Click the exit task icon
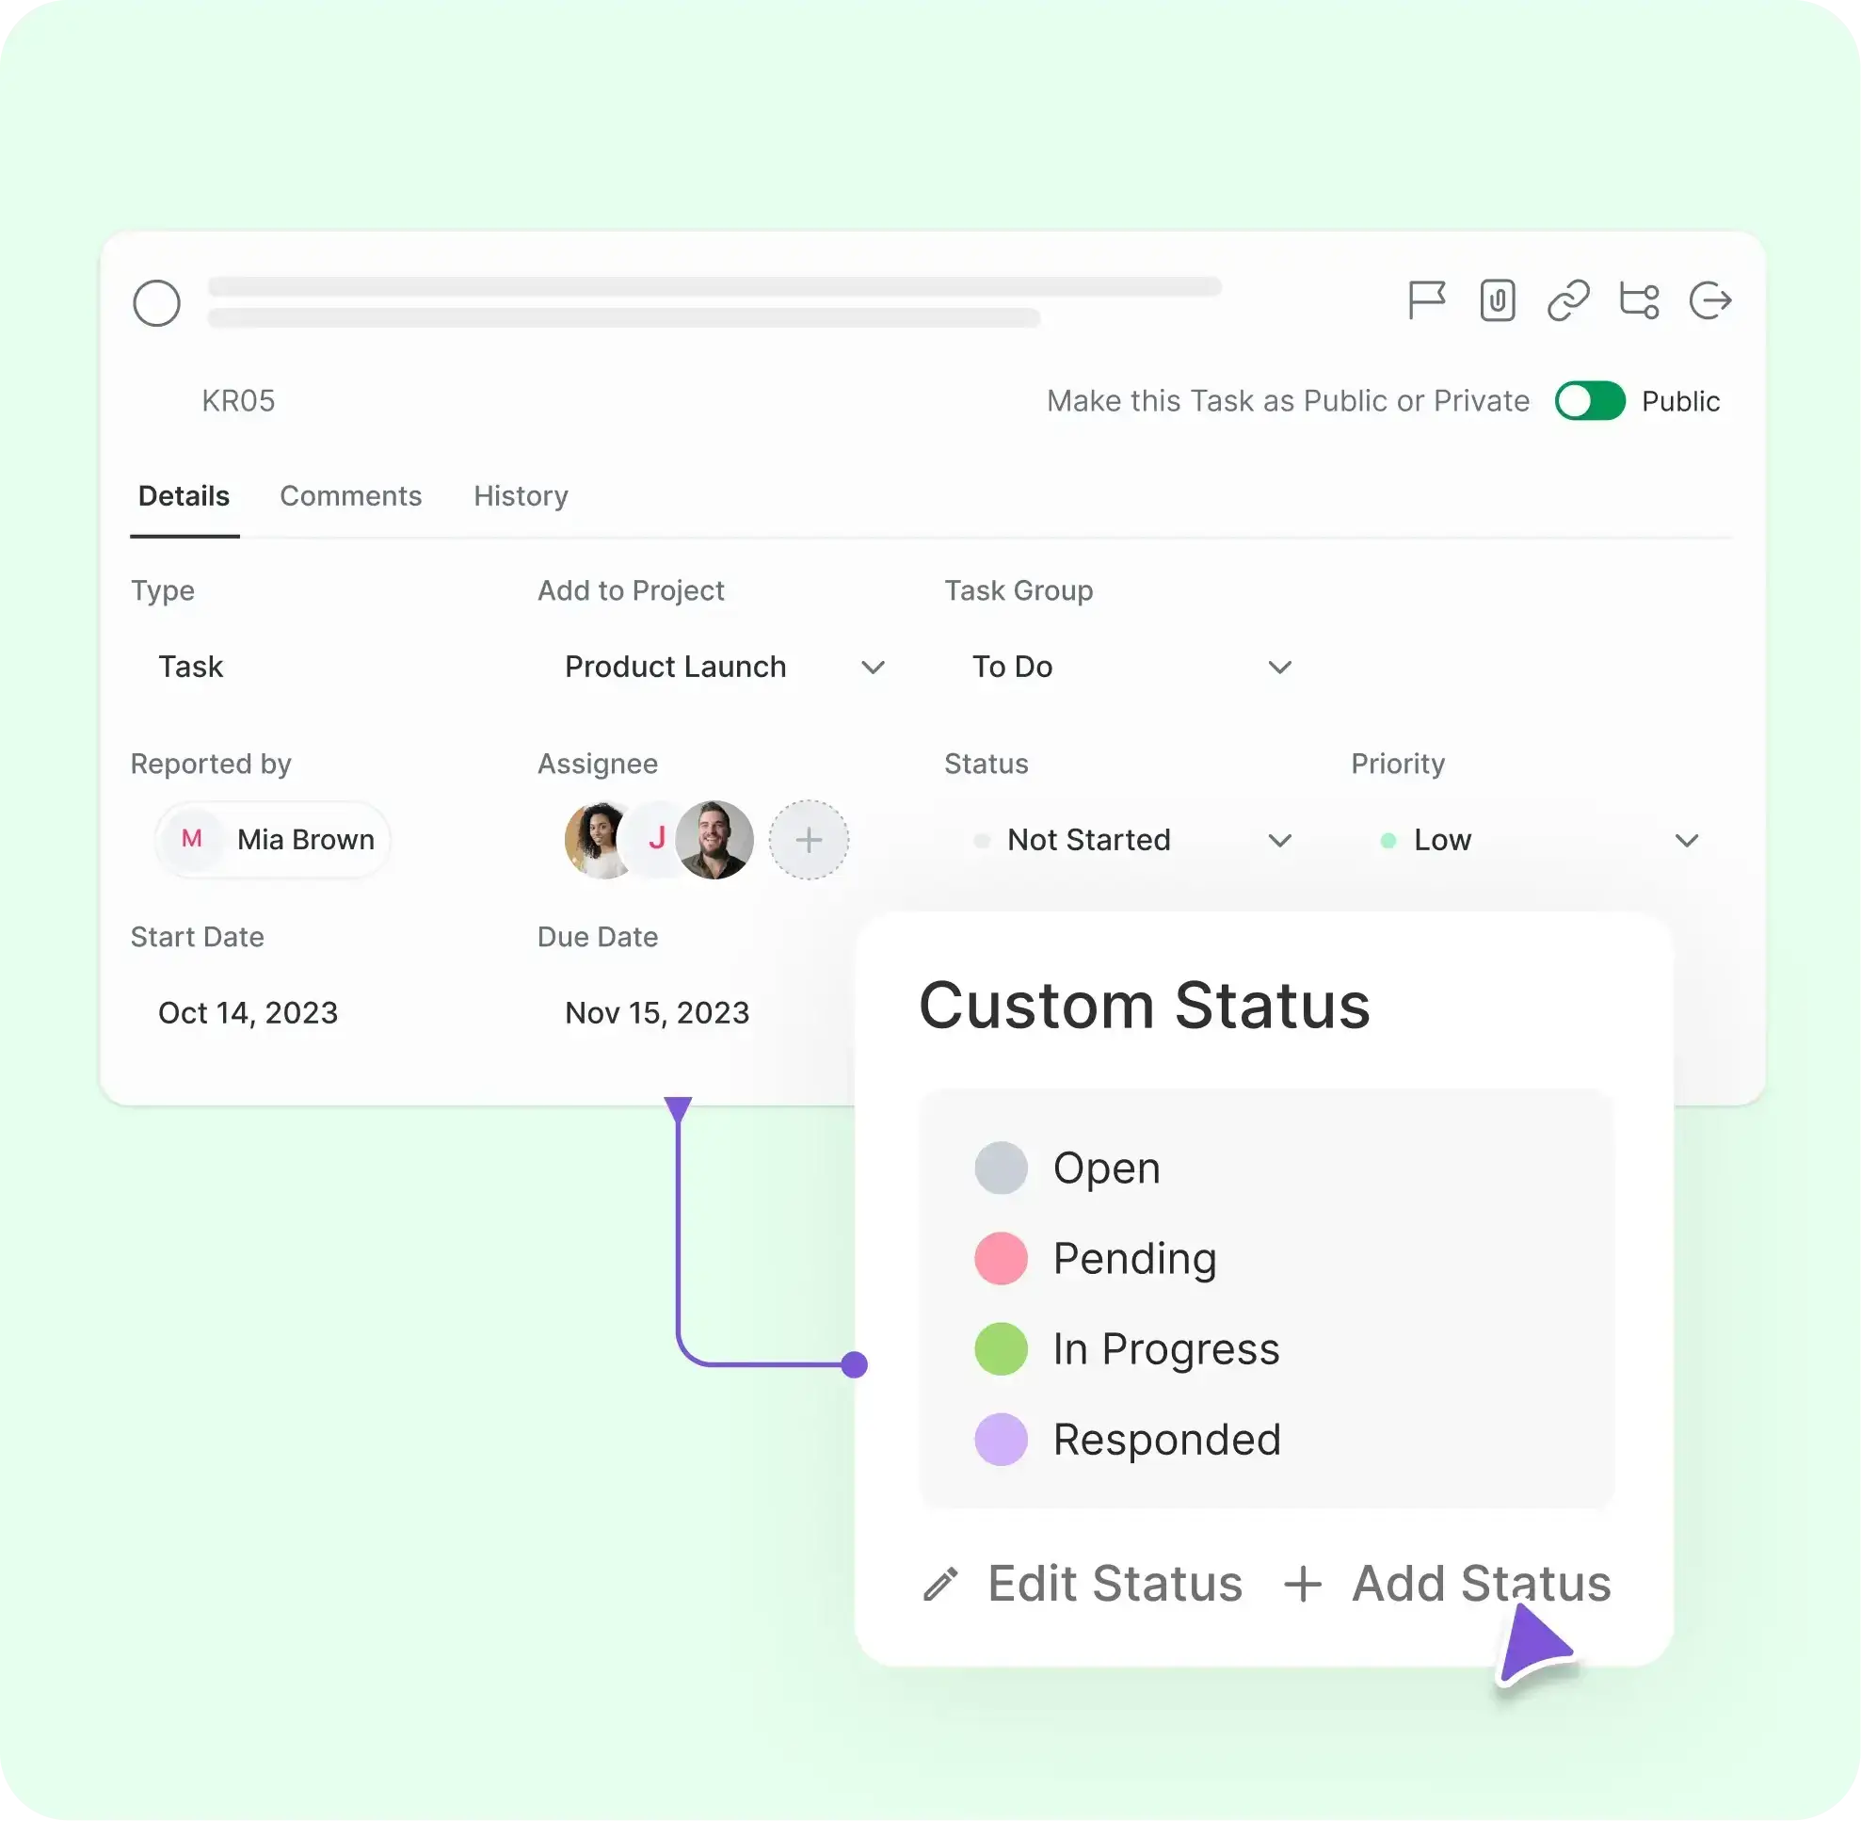The image size is (1861, 1821). click(x=1710, y=300)
